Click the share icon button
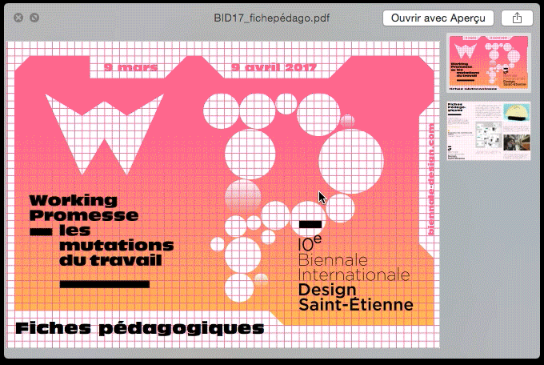Image resolution: width=544 pixels, height=365 pixels. pyautogui.click(x=517, y=18)
